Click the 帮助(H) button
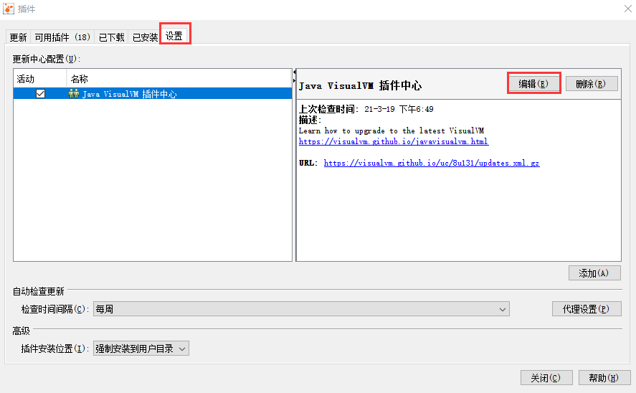The image size is (636, 393). point(604,378)
